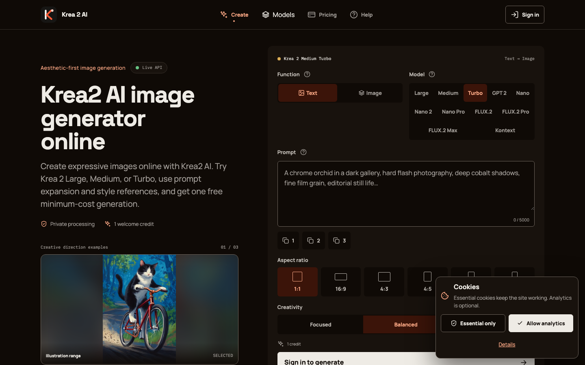
Task: Choose the Nano model
Action: coord(523,93)
